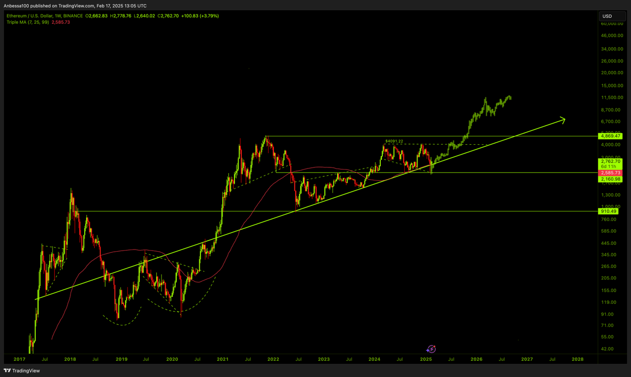The height and width of the screenshot is (377, 631).
Task: Click the 2017 label on time axis
Action: 19,359
